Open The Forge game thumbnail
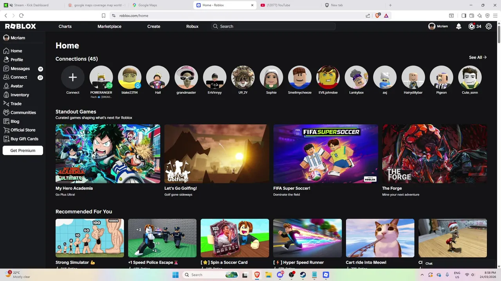501x281 pixels. 434,154
